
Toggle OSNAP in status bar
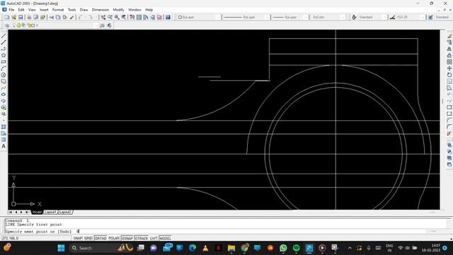click(127, 238)
